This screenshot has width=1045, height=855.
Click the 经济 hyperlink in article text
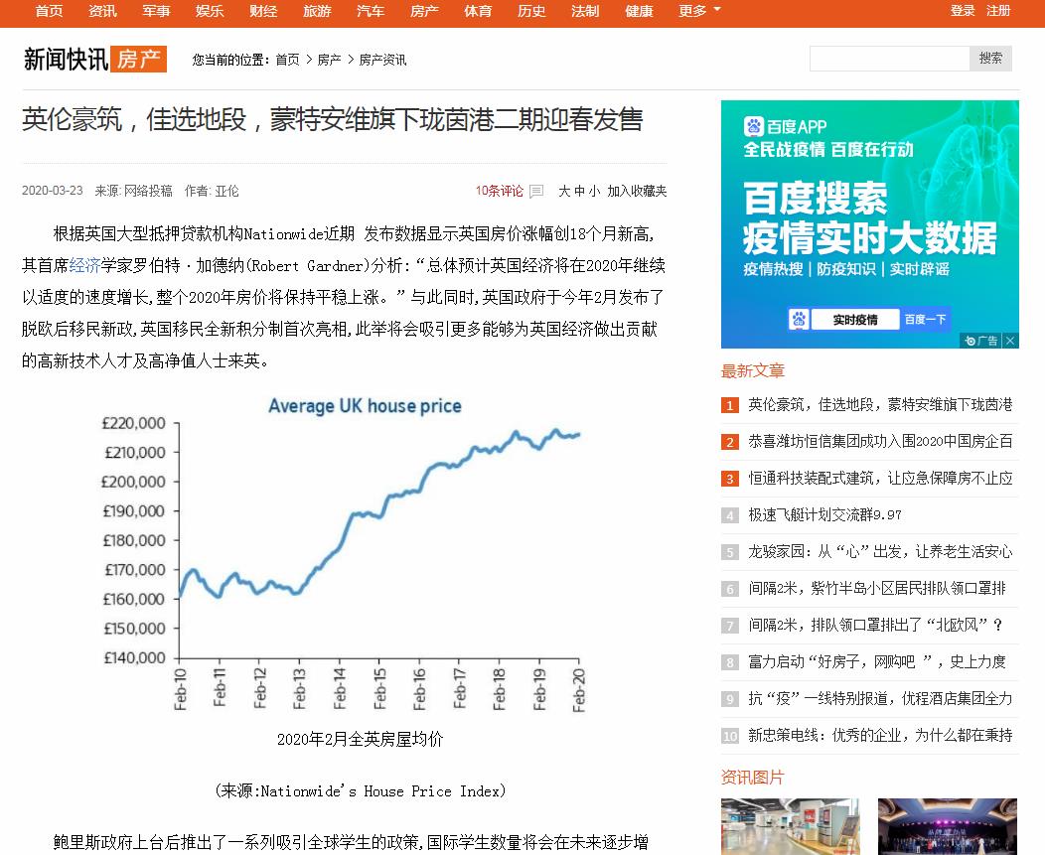pos(84,266)
